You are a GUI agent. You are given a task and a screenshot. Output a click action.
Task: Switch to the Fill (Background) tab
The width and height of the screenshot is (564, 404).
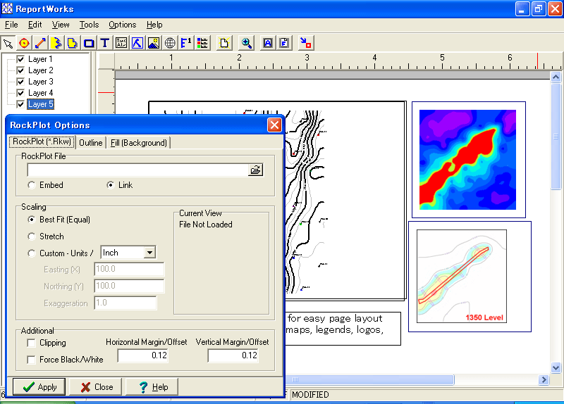138,143
